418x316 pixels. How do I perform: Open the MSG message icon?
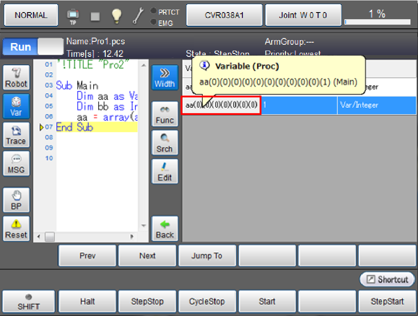pos(16,164)
